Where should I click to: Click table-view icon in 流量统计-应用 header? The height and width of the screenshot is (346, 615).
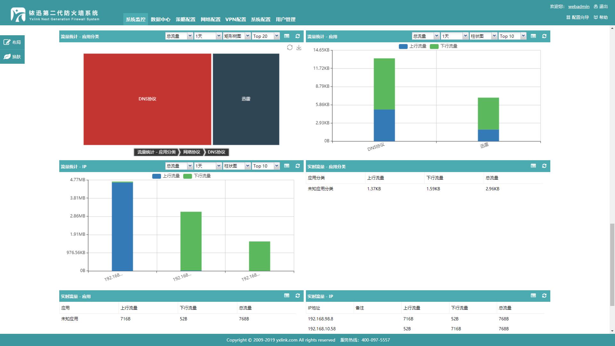533,36
